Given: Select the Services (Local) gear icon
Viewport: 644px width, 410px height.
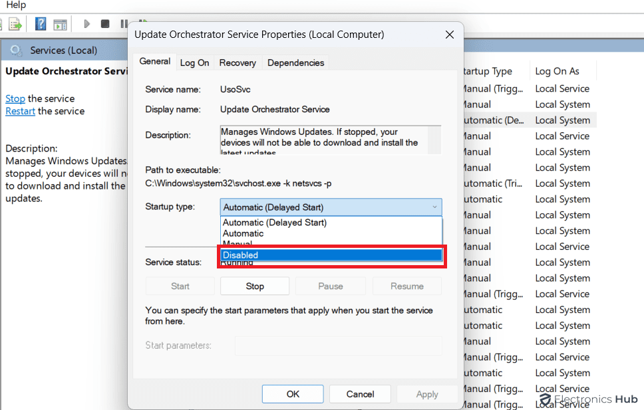Looking at the screenshot, I should click(17, 51).
